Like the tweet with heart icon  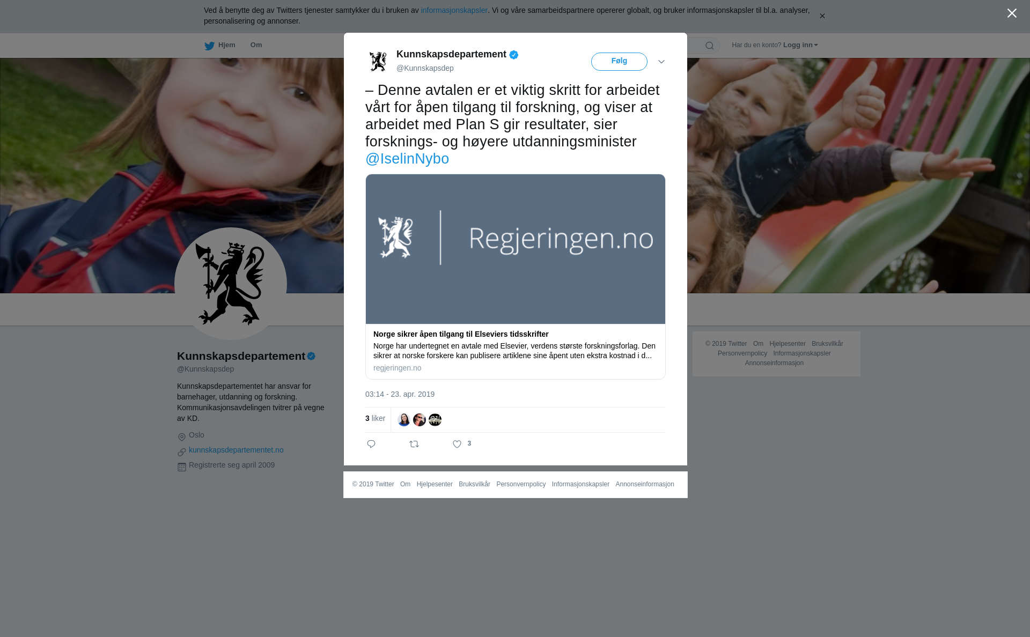click(x=457, y=444)
